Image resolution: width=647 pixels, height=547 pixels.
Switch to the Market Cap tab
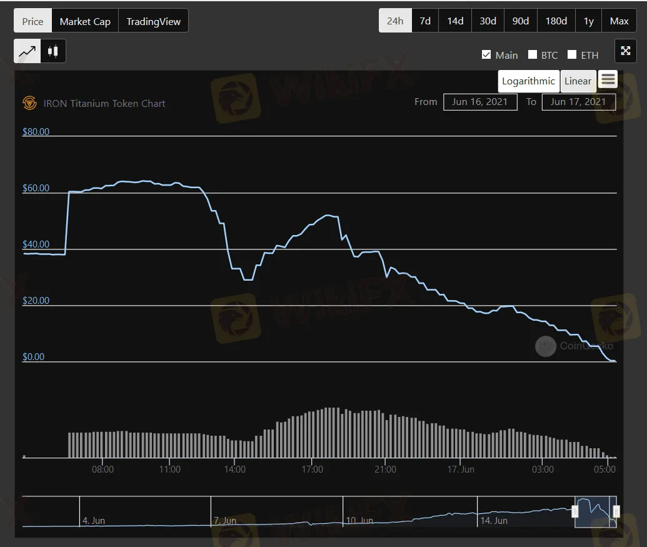pyautogui.click(x=85, y=21)
